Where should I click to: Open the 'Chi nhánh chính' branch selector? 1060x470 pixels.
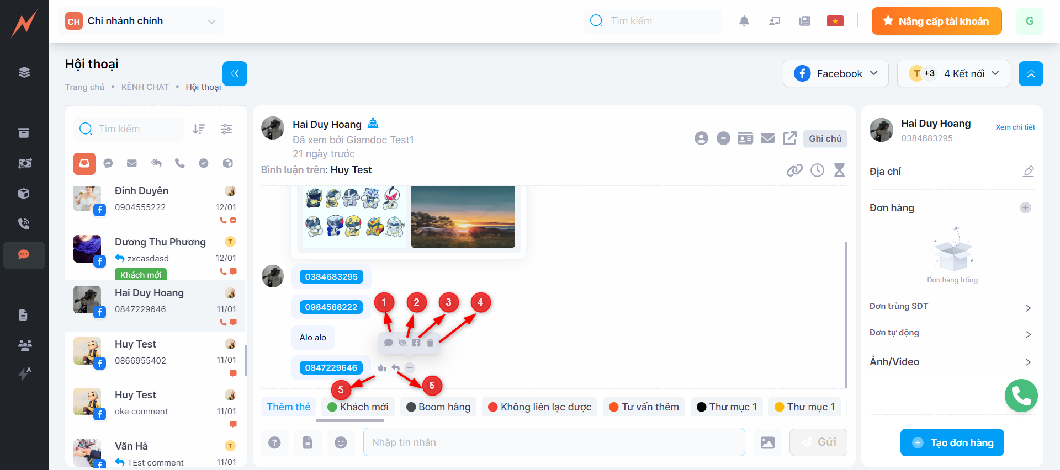coord(141,21)
